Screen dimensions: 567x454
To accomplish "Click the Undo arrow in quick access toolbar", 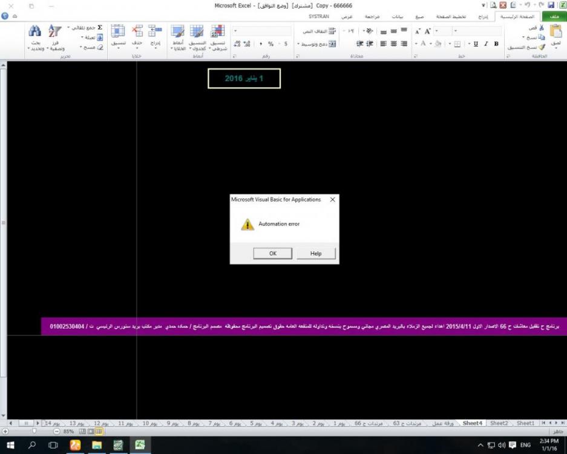I will coord(527,5).
